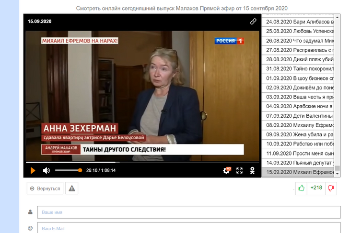Click the Odnoklassniki logo icon
This screenshot has width=350, height=233.
252,170
